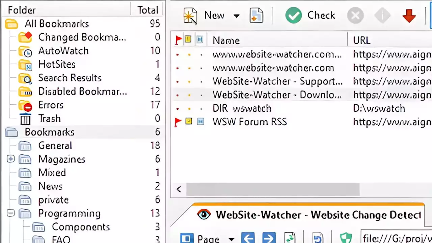Click the Programming folder icon

[x=25, y=213]
